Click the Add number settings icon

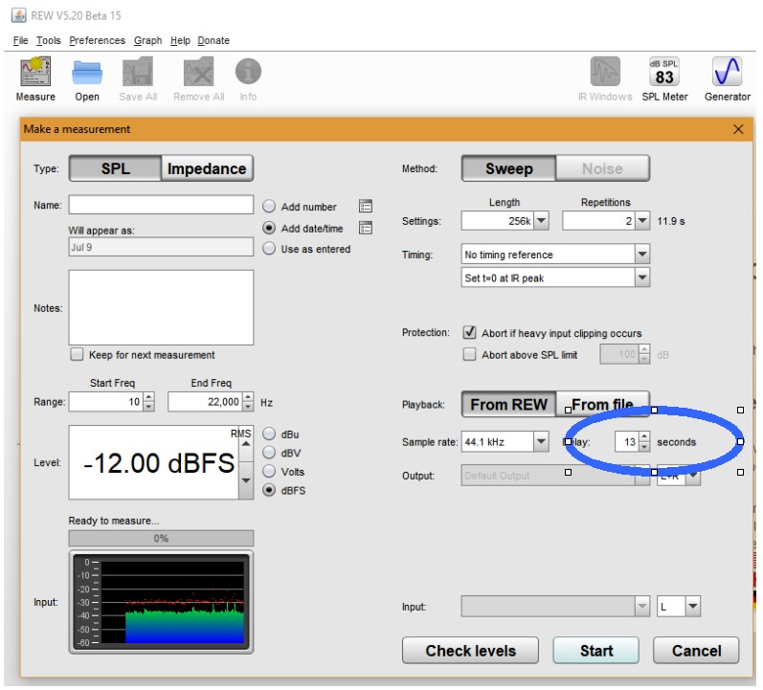click(365, 206)
